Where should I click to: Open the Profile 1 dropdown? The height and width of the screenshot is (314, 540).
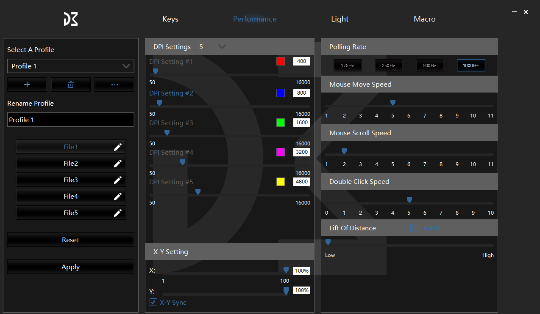point(71,66)
